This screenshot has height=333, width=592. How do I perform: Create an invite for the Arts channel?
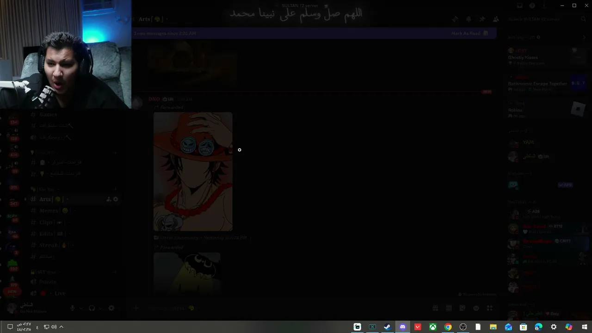pyautogui.click(x=109, y=199)
